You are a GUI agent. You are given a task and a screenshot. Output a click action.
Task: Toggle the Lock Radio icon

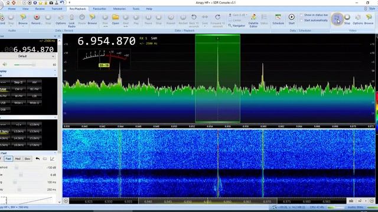71,21
